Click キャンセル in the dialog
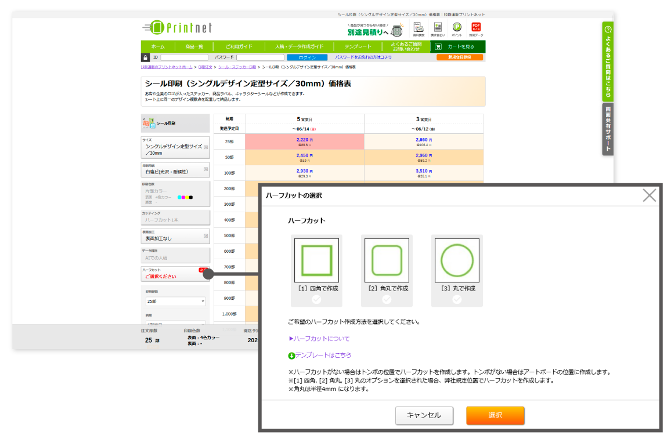This screenshot has width=671, height=439. [424, 415]
